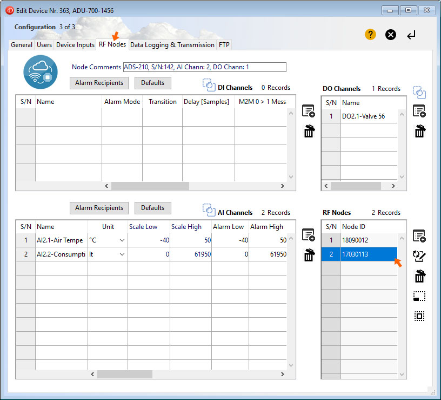Click the Node ID column header
This screenshot has width=441, height=400.
369,227
